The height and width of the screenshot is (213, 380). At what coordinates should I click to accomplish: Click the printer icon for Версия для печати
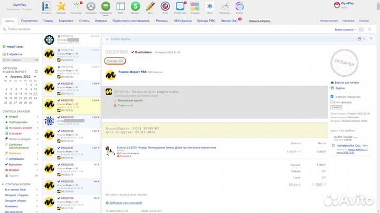[332, 83]
